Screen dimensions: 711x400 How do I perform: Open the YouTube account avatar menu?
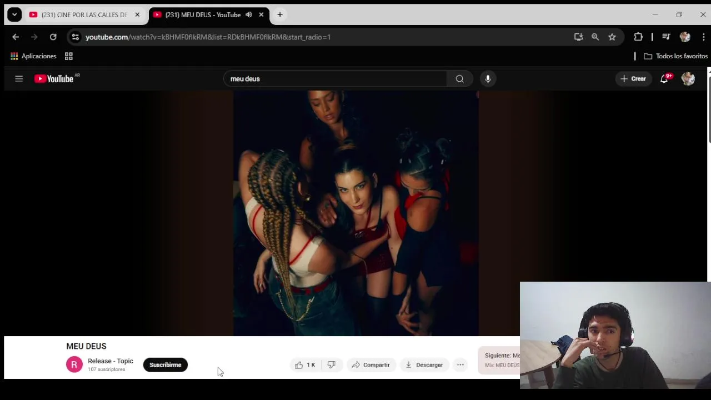(x=688, y=79)
